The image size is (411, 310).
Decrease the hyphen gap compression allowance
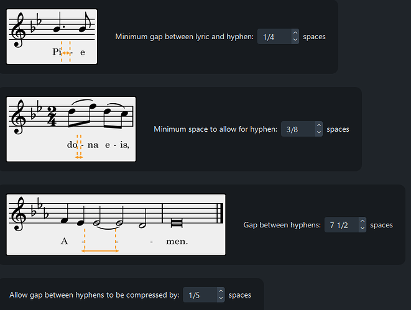220,299
